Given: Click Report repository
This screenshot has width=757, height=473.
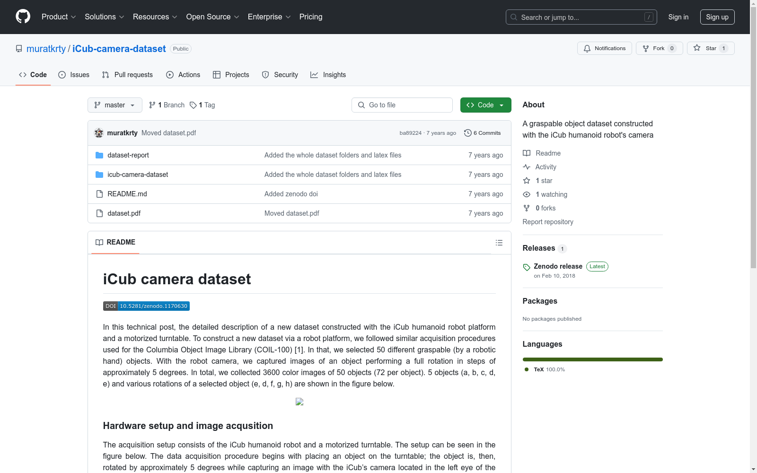Looking at the screenshot, I should (548, 222).
